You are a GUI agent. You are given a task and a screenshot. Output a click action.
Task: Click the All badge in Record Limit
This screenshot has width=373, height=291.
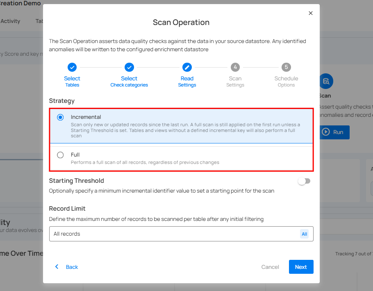click(x=304, y=234)
